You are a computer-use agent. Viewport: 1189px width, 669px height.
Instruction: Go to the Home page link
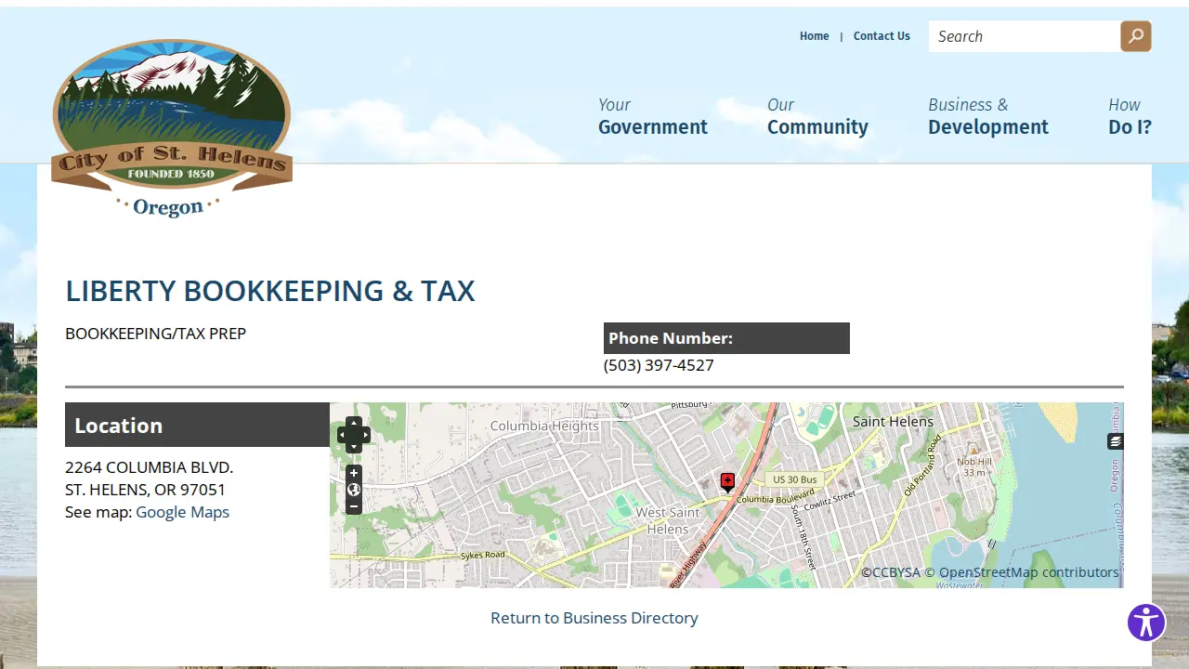click(x=815, y=36)
